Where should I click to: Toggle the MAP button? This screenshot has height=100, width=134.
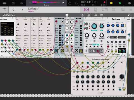click(x=101, y=15)
